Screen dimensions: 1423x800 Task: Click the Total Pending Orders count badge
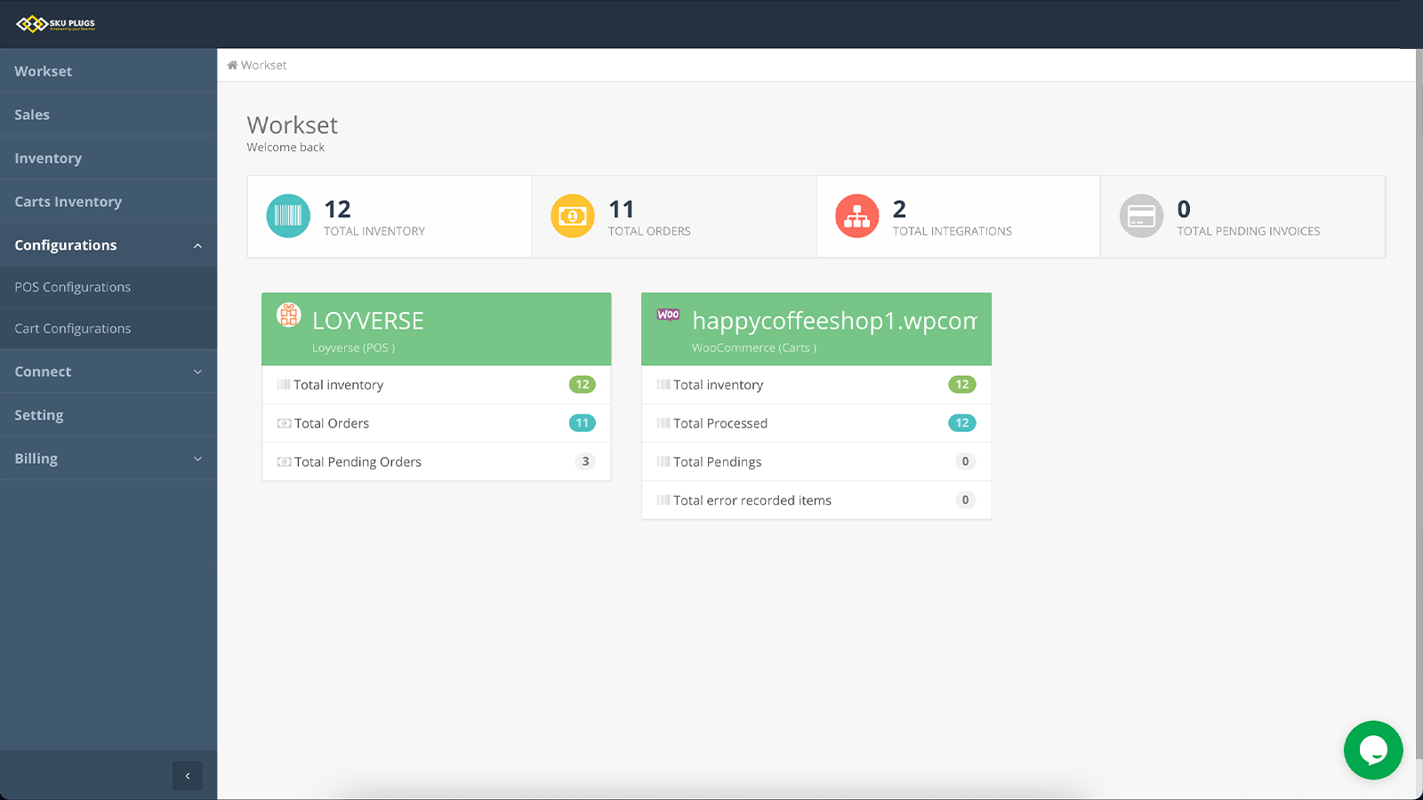pyautogui.click(x=585, y=461)
